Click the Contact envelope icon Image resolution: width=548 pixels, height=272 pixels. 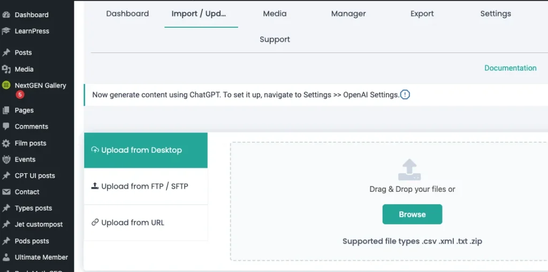tap(6, 192)
